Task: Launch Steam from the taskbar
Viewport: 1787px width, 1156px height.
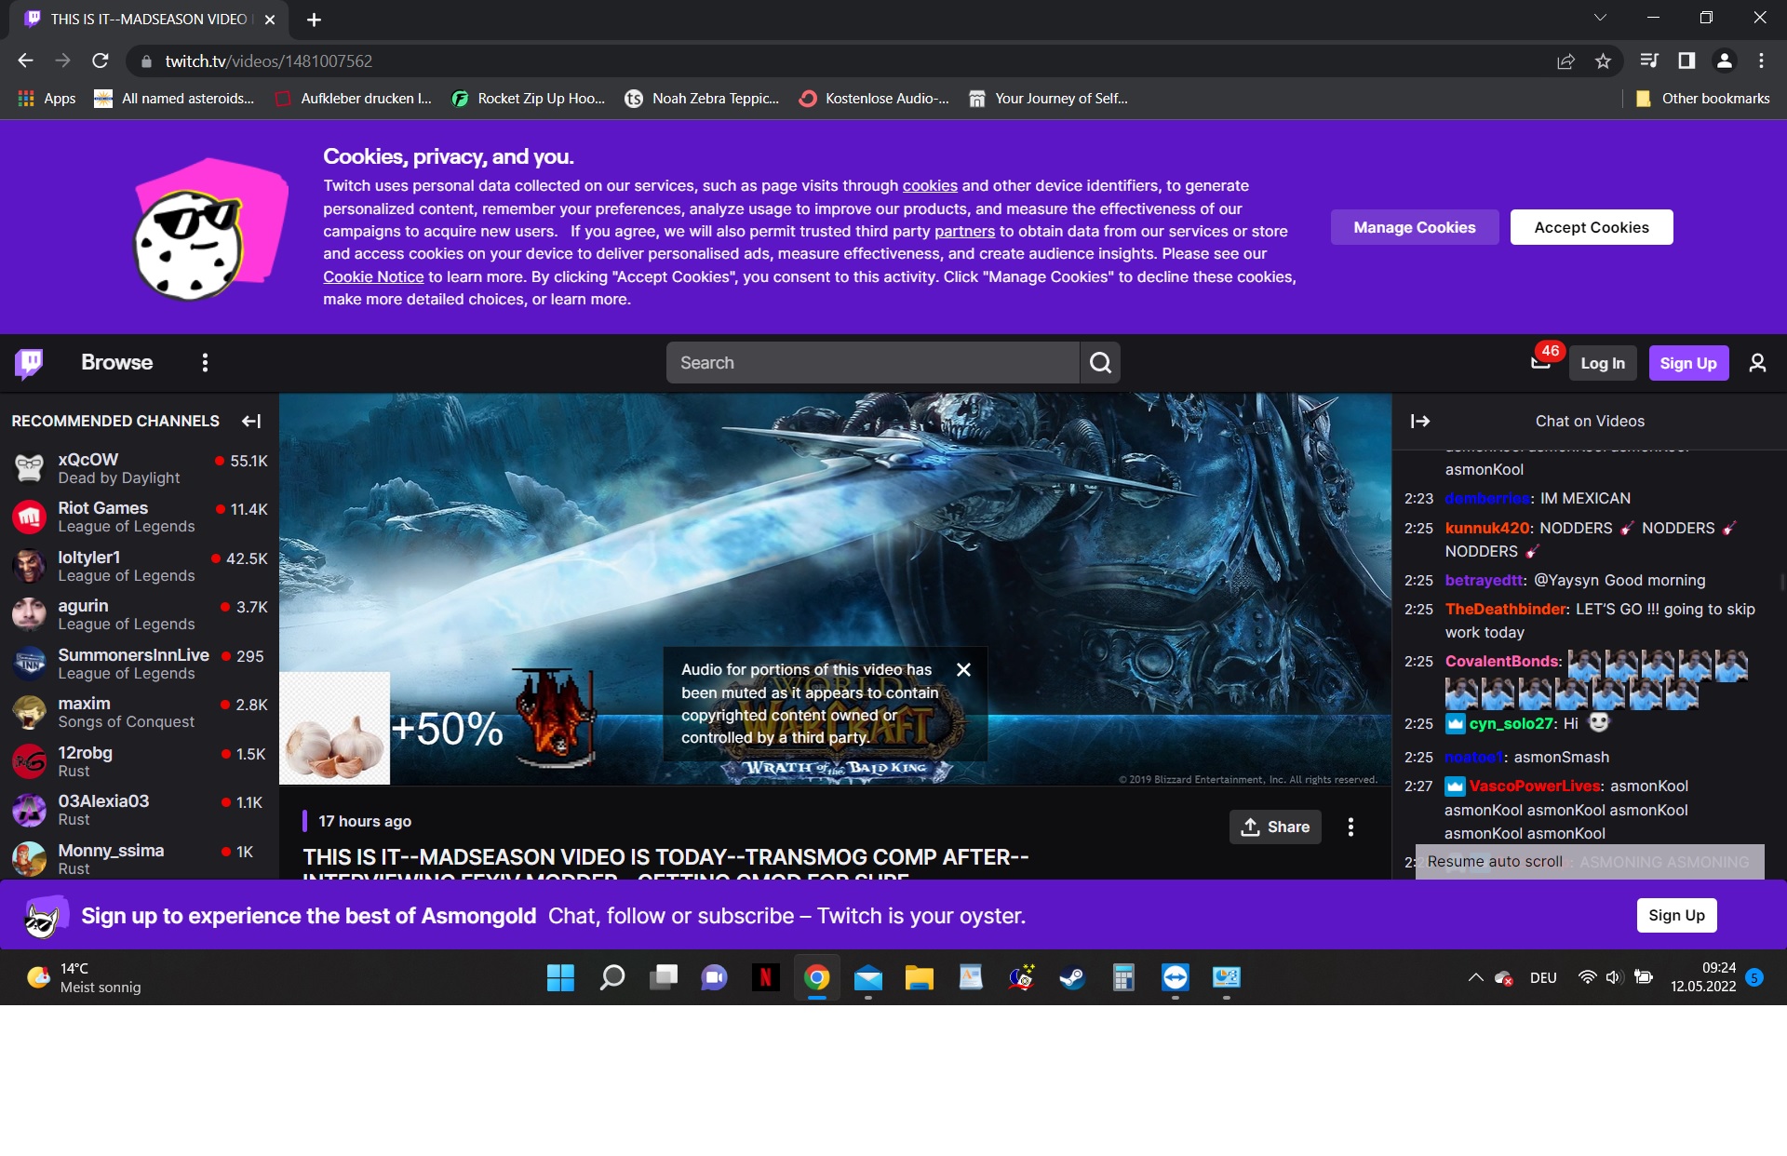Action: (x=1072, y=977)
